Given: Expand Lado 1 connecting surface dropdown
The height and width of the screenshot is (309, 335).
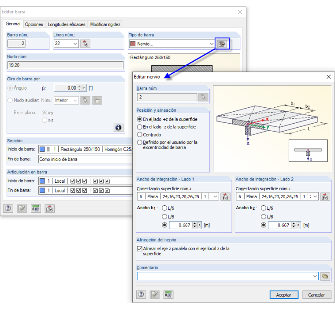Looking at the screenshot, I should click(x=216, y=196).
